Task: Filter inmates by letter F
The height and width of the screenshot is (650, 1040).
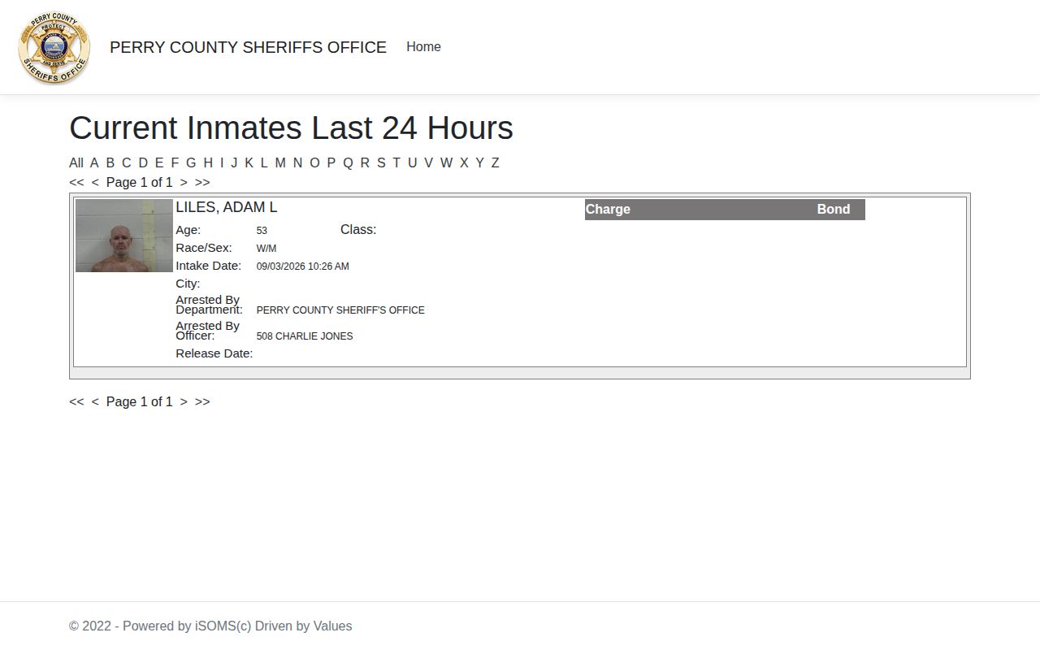Action: [175, 162]
